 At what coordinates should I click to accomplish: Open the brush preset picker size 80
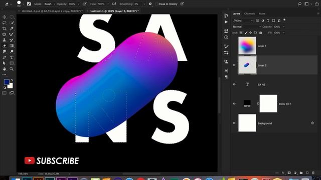(20, 3)
